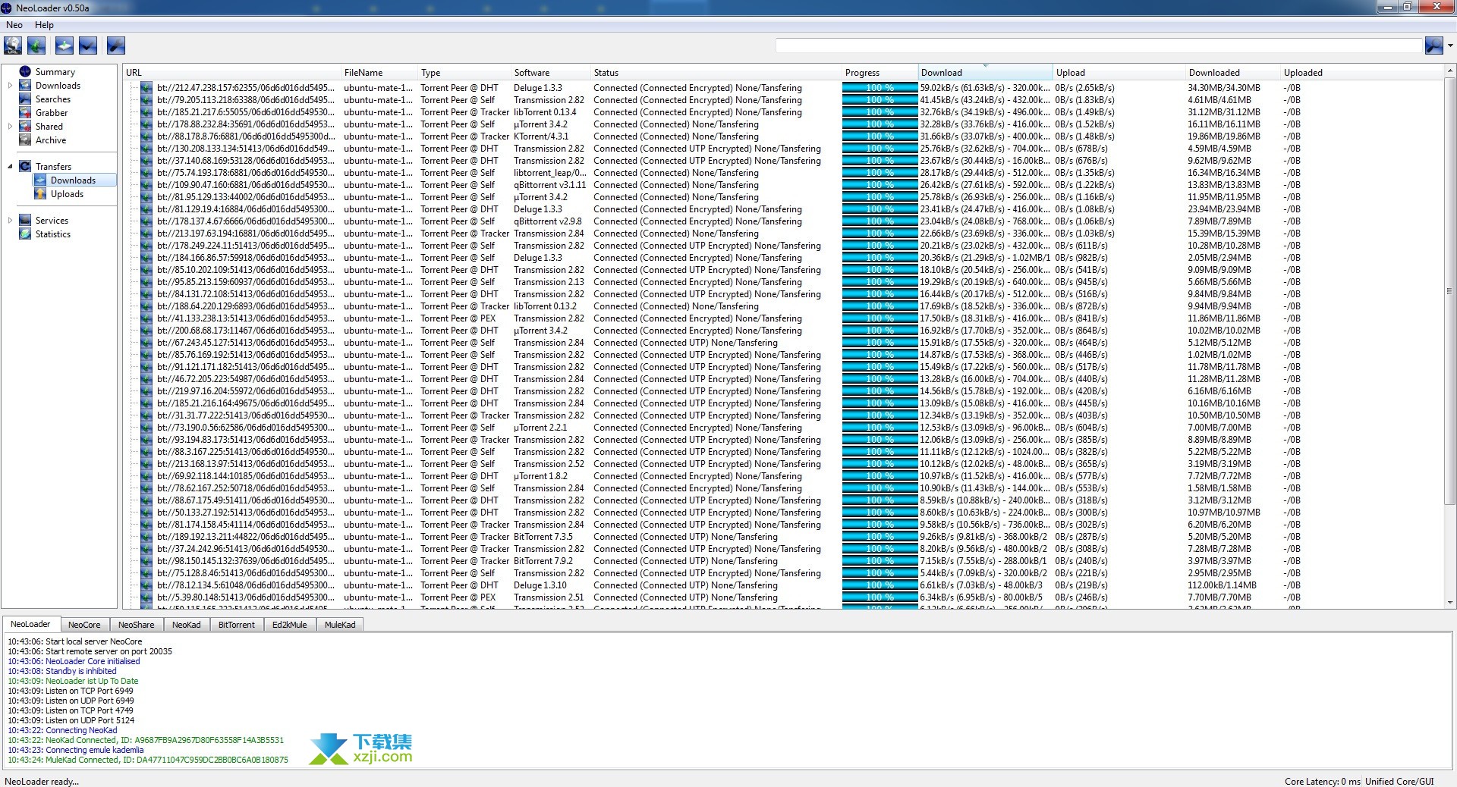Click the Shared sidebar icon
This screenshot has width=1457, height=787.
click(x=25, y=127)
